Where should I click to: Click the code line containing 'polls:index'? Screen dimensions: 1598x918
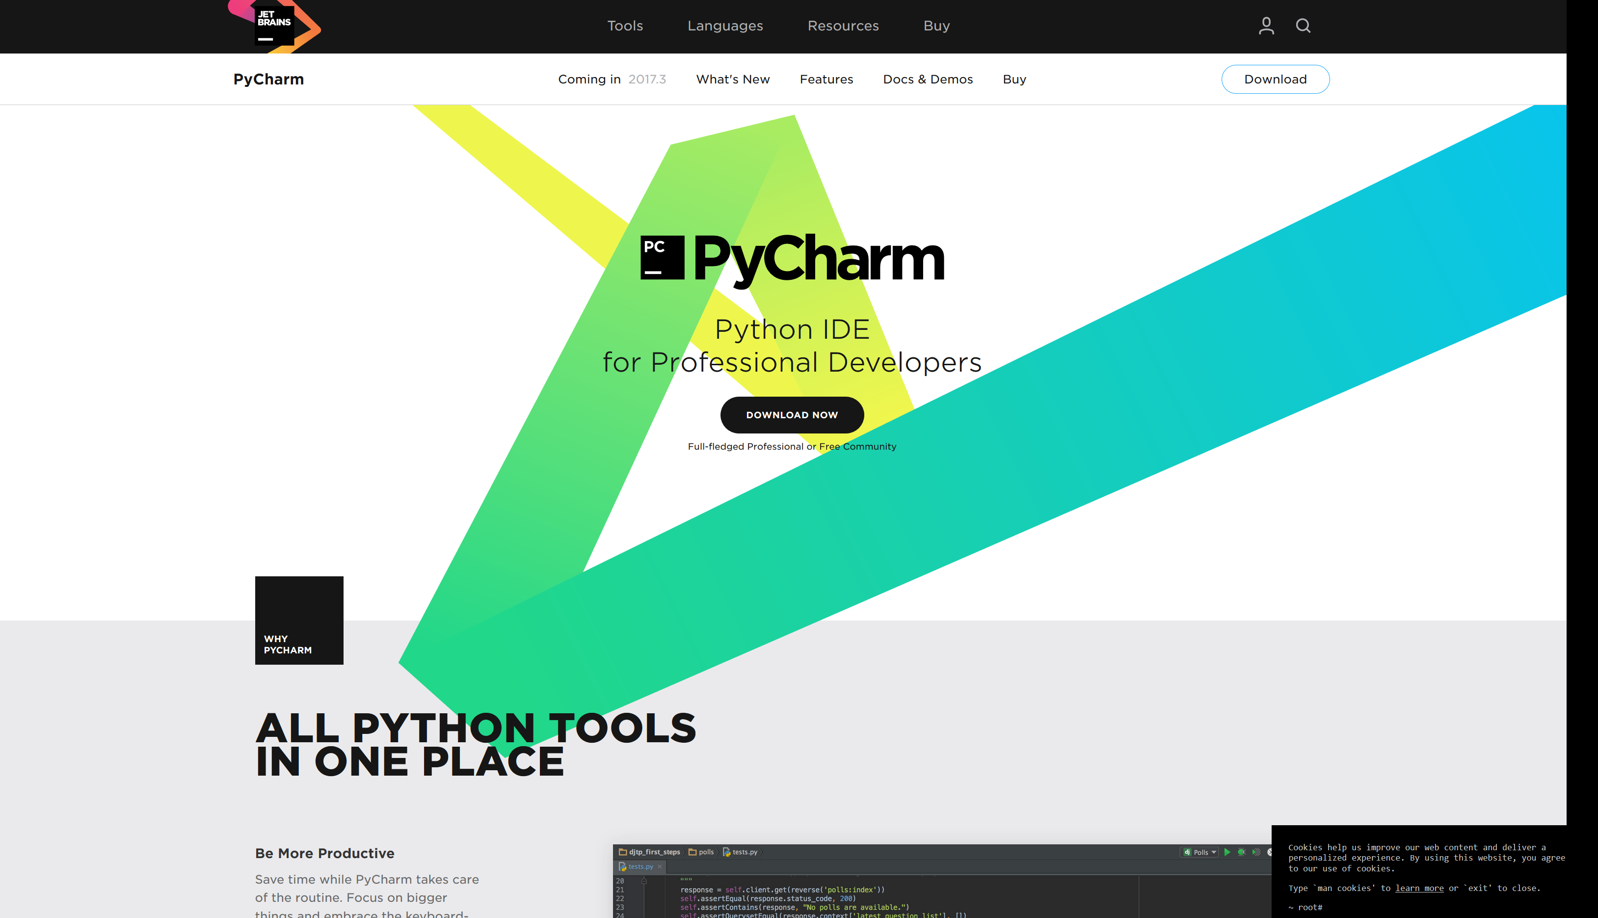[782, 890]
